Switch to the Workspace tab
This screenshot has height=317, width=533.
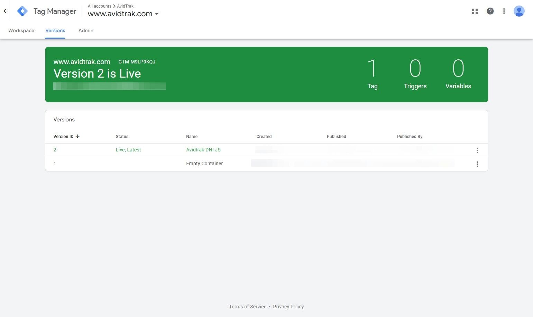(x=21, y=30)
